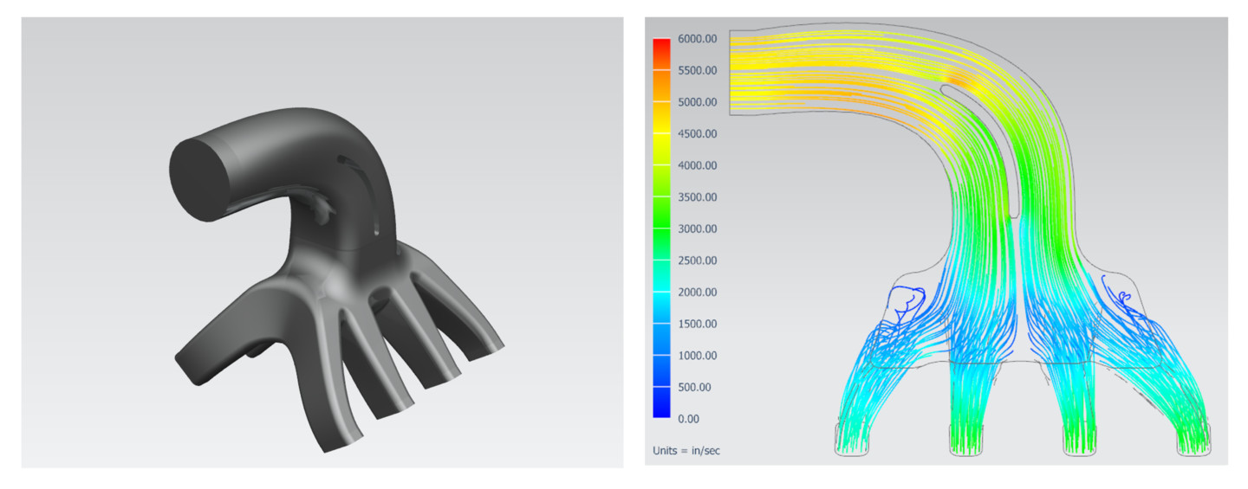
Task: Click the 2500.00 legend value label
Action: coord(699,261)
